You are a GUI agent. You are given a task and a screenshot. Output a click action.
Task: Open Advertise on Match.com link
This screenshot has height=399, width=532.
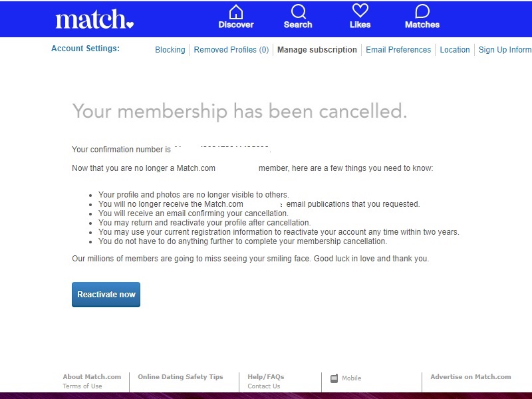pyautogui.click(x=471, y=376)
